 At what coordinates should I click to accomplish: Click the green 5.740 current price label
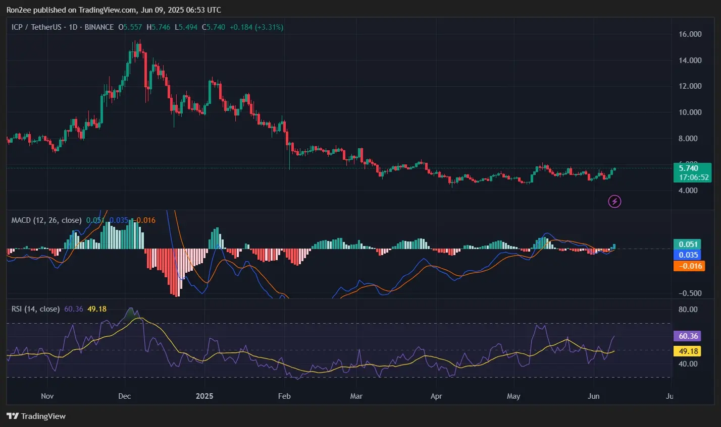tap(688, 168)
